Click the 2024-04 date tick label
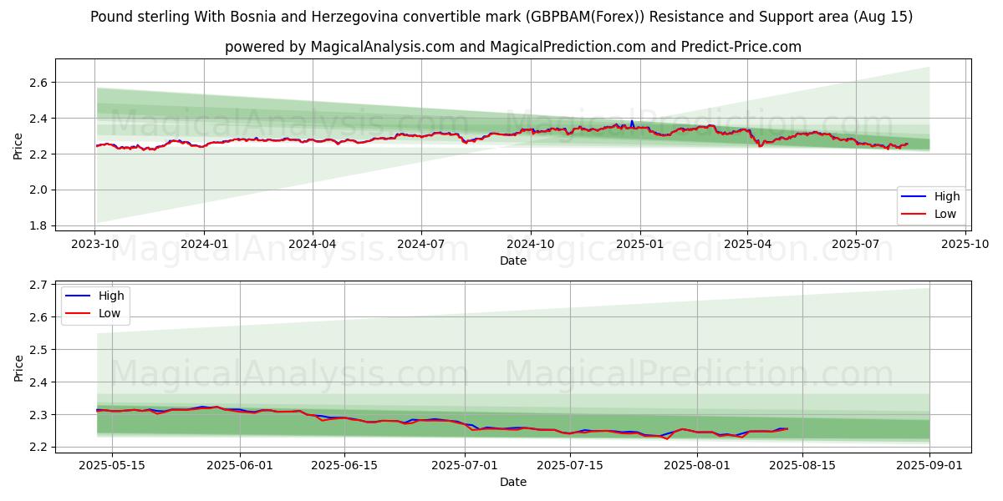 click(x=313, y=244)
